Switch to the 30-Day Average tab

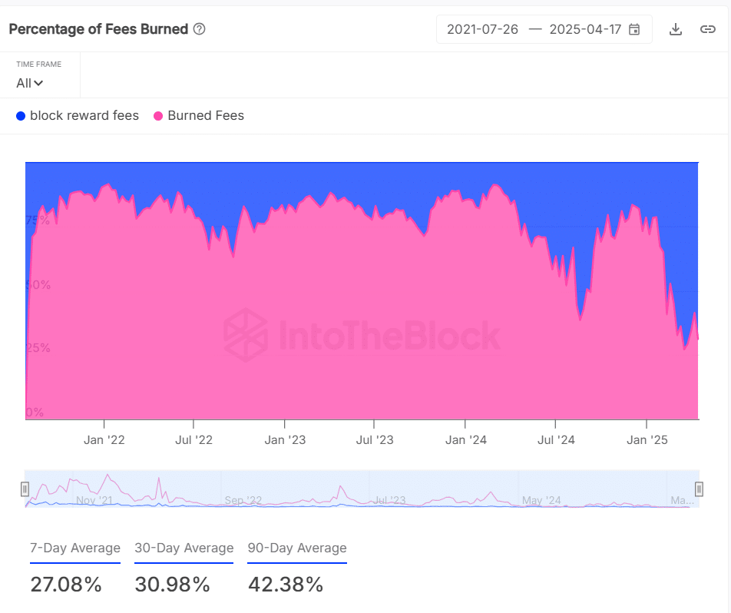[x=184, y=548]
